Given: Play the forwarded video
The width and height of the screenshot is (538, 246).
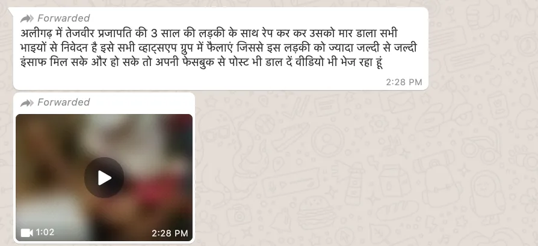Looking at the screenshot, I should (x=104, y=178).
